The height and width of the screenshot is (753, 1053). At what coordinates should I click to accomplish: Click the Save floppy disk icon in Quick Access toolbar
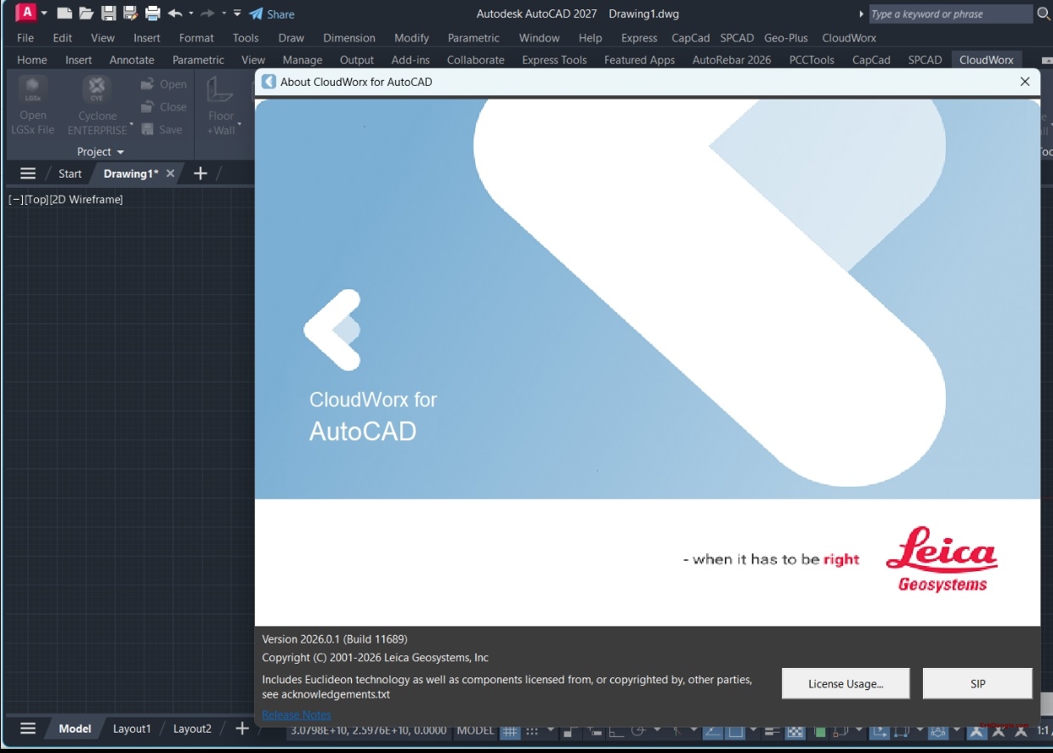click(x=108, y=14)
